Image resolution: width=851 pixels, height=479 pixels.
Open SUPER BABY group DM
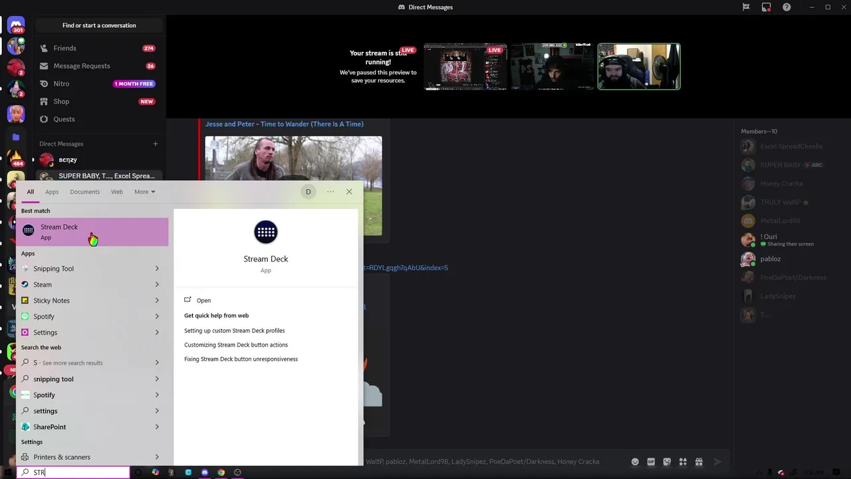(x=98, y=176)
